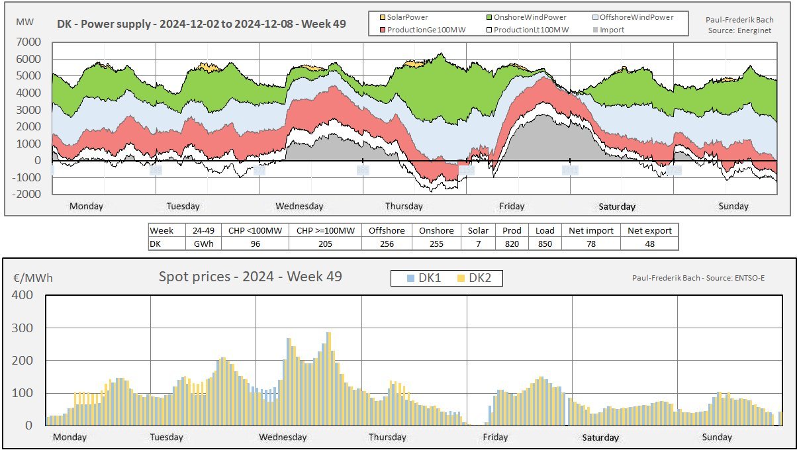Viewport: 797px width, 450px height.
Task: Select the Net export value 48
Action: [649, 244]
